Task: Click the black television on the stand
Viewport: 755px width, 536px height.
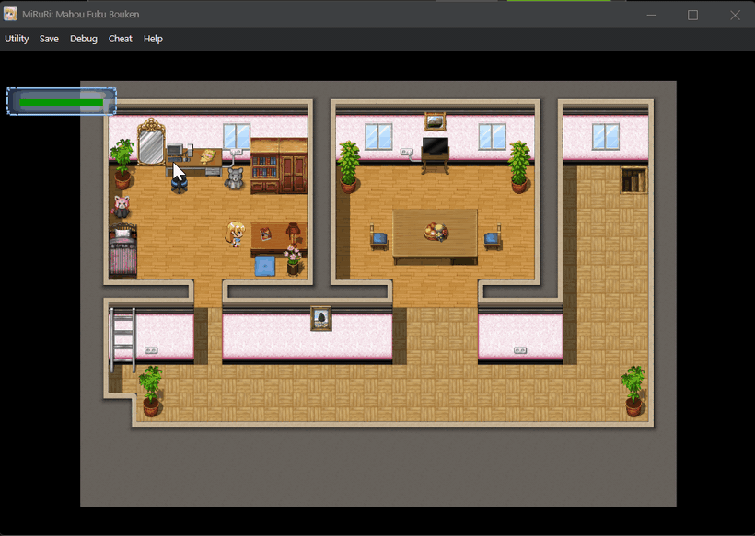Action: (435, 148)
